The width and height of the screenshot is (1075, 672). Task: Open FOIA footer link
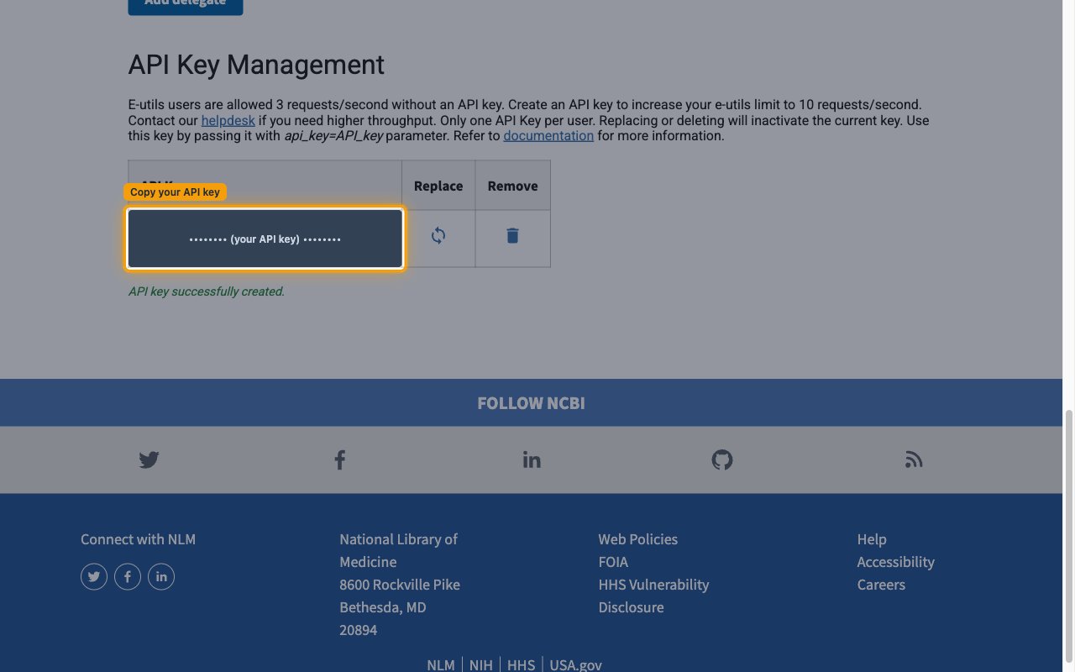tap(613, 562)
